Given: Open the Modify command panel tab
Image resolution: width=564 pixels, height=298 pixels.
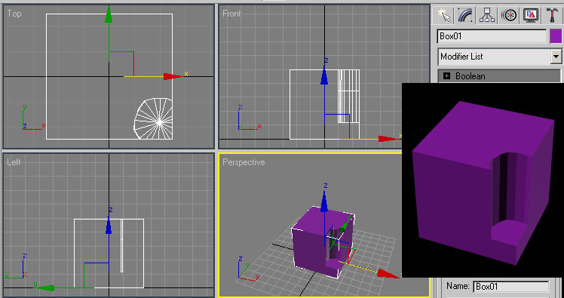Looking at the screenshot, I should point(466,15).
